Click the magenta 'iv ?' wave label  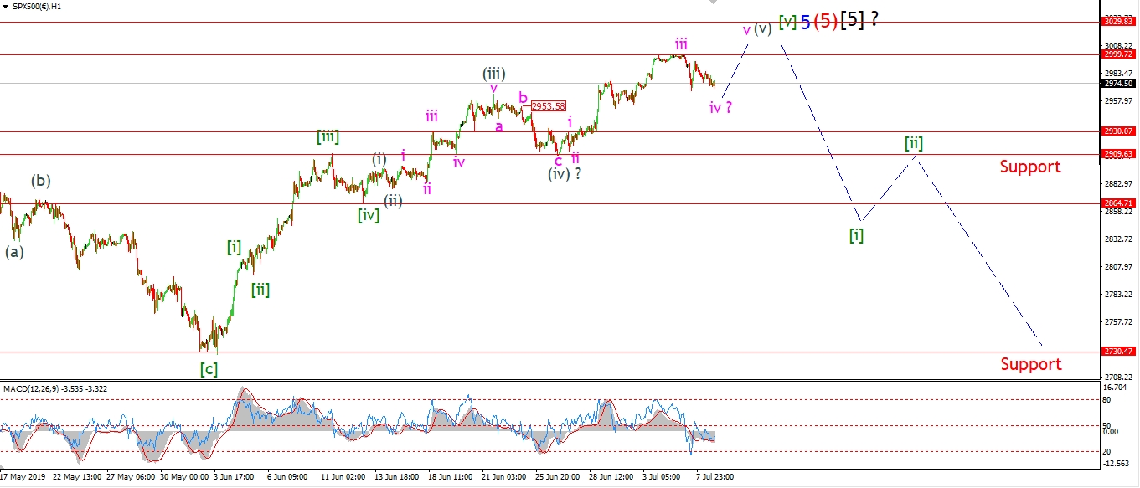click(x=720, y=107)
